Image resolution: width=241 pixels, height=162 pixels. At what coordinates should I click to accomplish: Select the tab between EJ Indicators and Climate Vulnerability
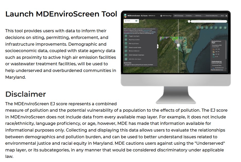pos(198,16)
